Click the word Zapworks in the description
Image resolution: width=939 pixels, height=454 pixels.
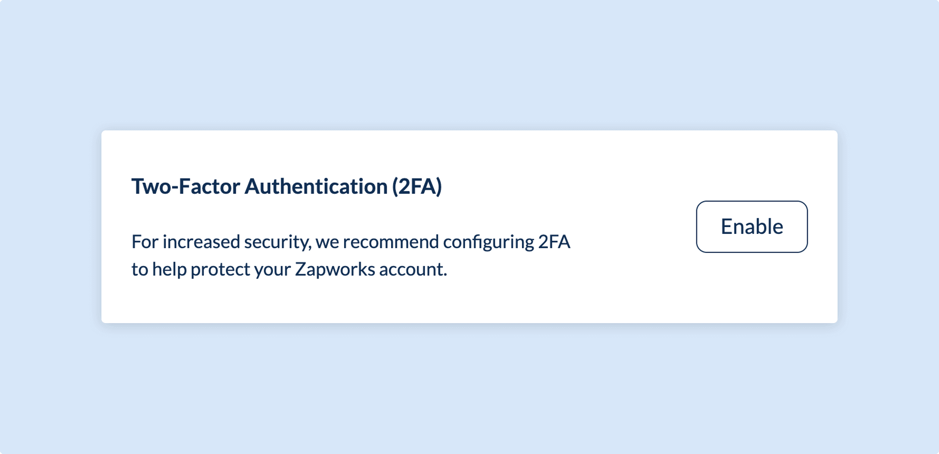[335, 269]
